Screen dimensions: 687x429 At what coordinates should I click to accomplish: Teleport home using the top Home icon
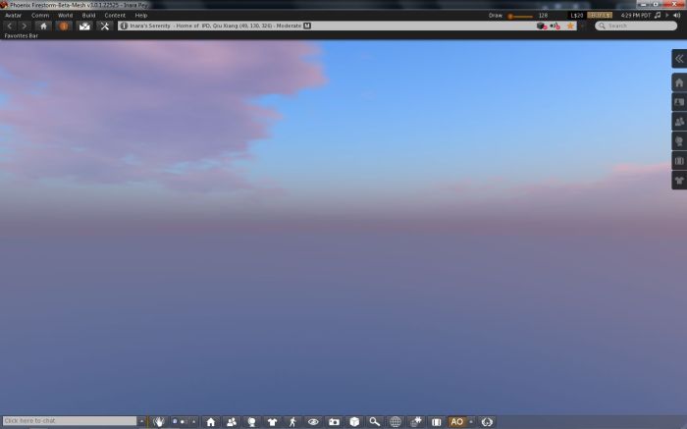tap(43, 26)
